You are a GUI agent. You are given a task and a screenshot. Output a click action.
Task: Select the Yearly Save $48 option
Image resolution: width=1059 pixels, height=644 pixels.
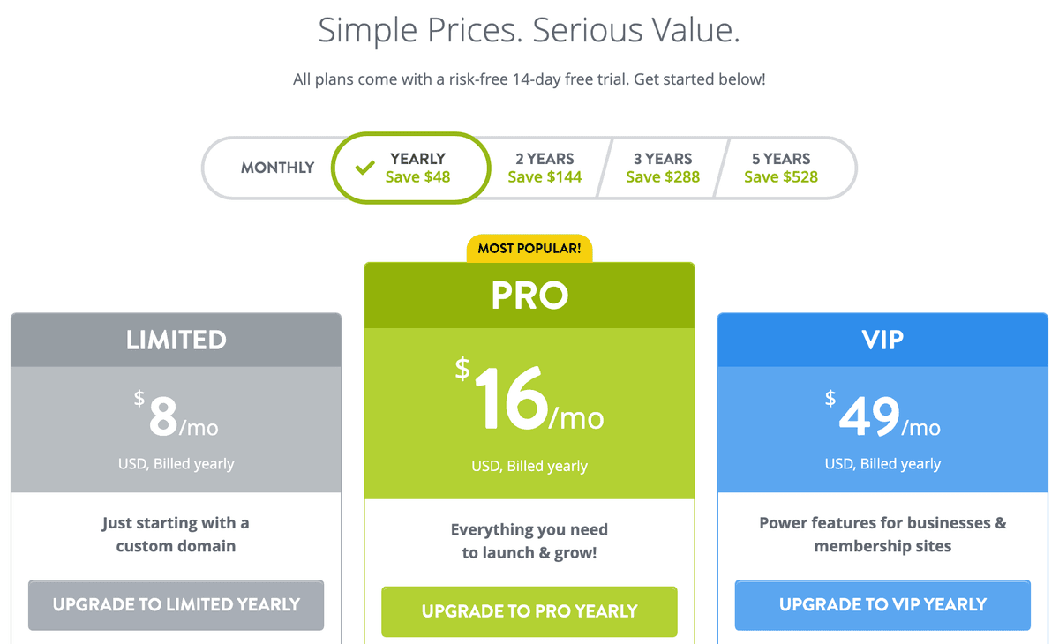pos(417,168)
